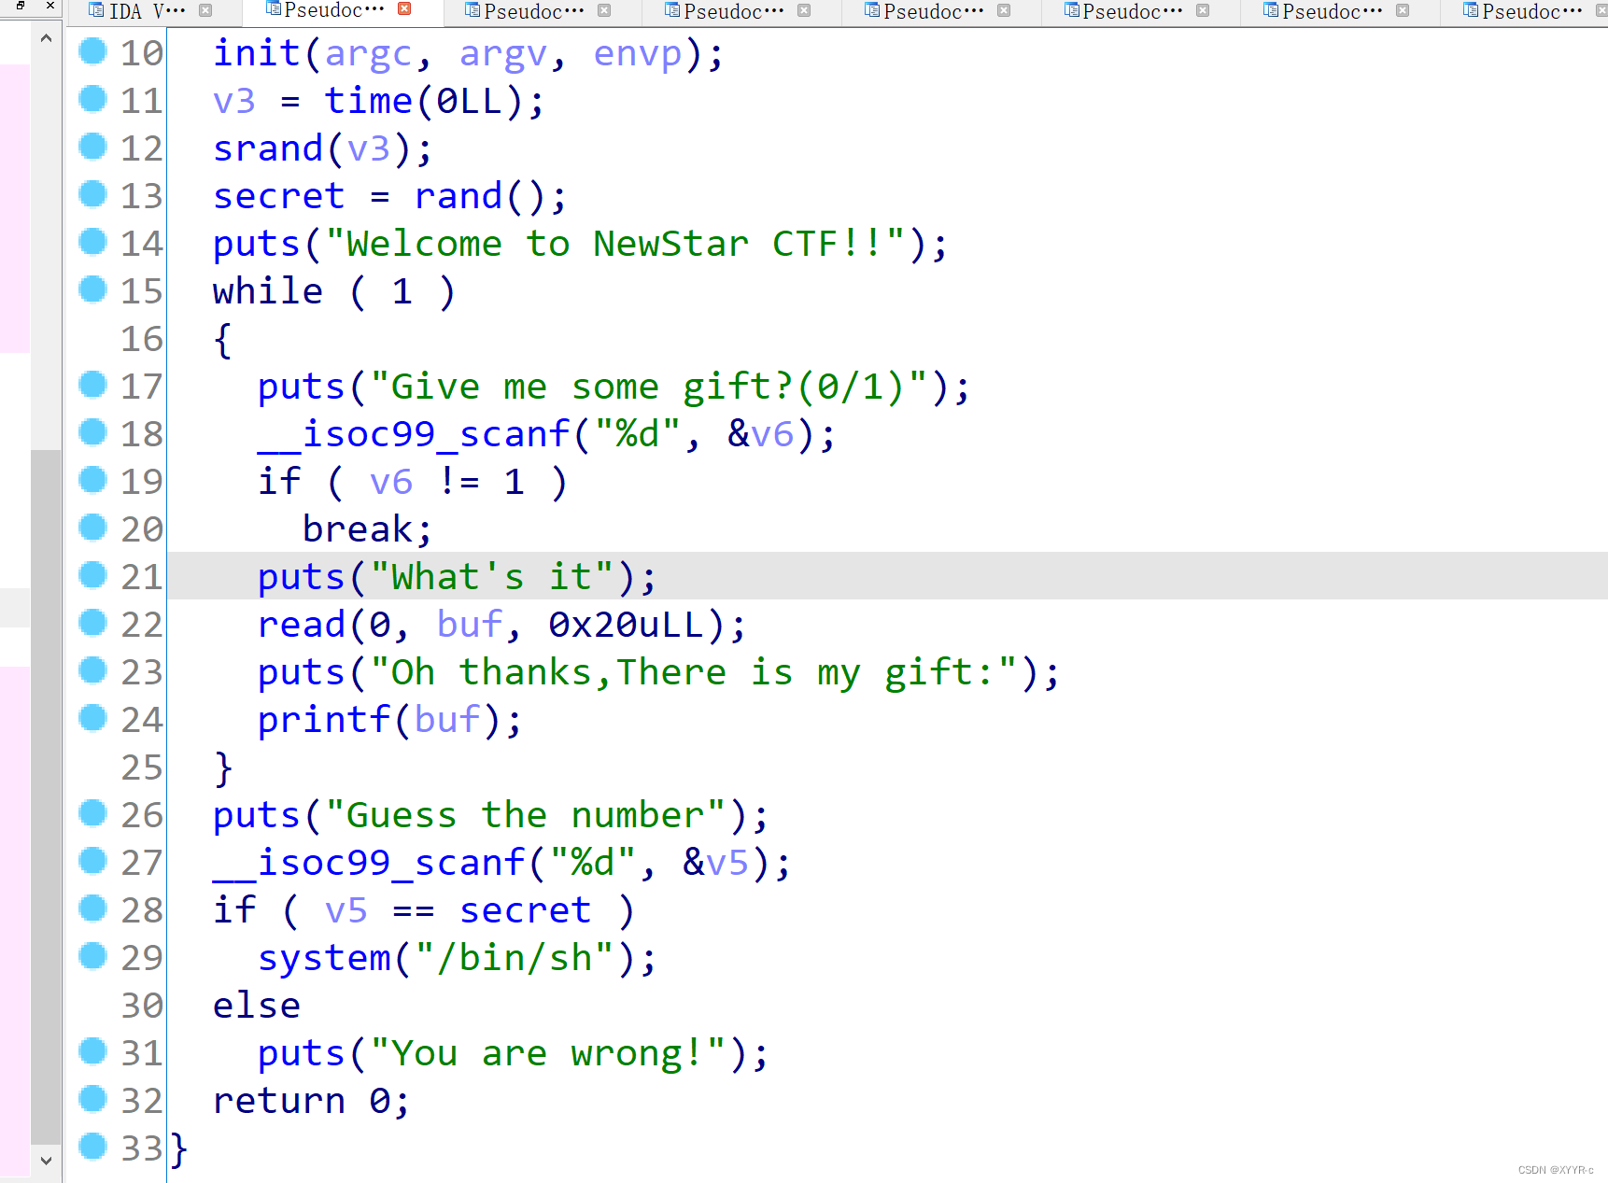Click the "Give me some gift?(0/1)" string
Viewport: 1608px width, 1183px height.
point(649,387)
